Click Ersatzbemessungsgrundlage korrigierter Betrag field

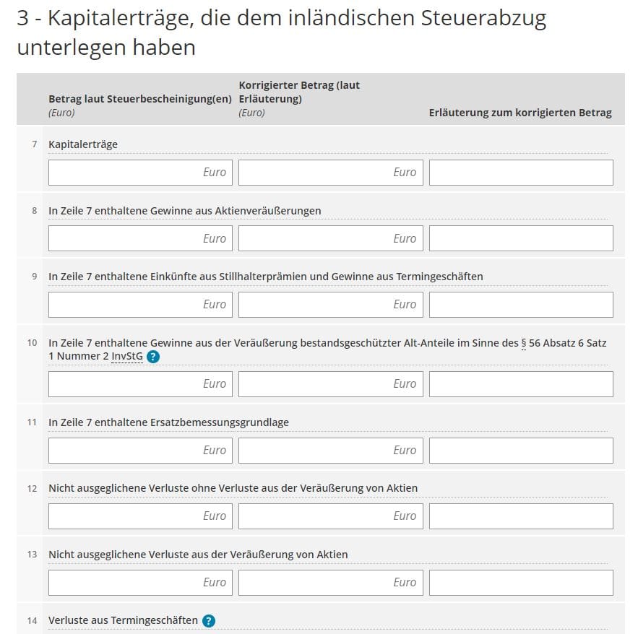330,450
